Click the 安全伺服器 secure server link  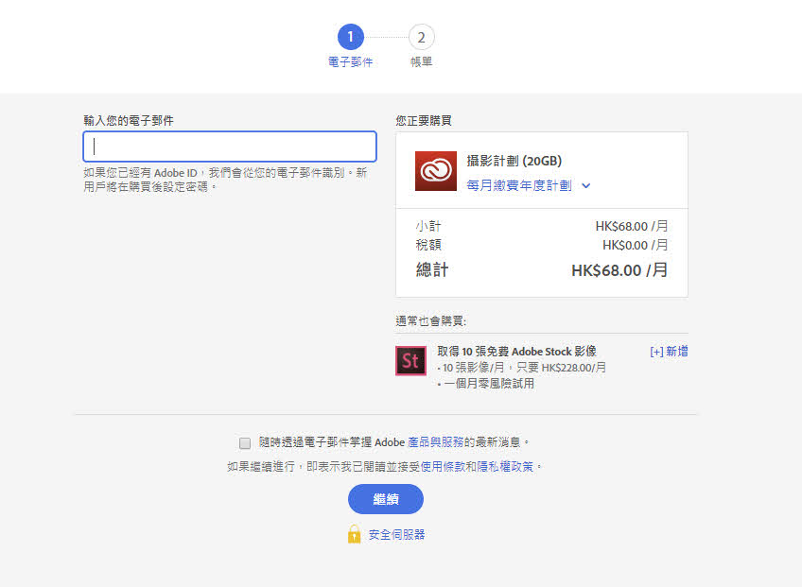[x=396, y=535]
